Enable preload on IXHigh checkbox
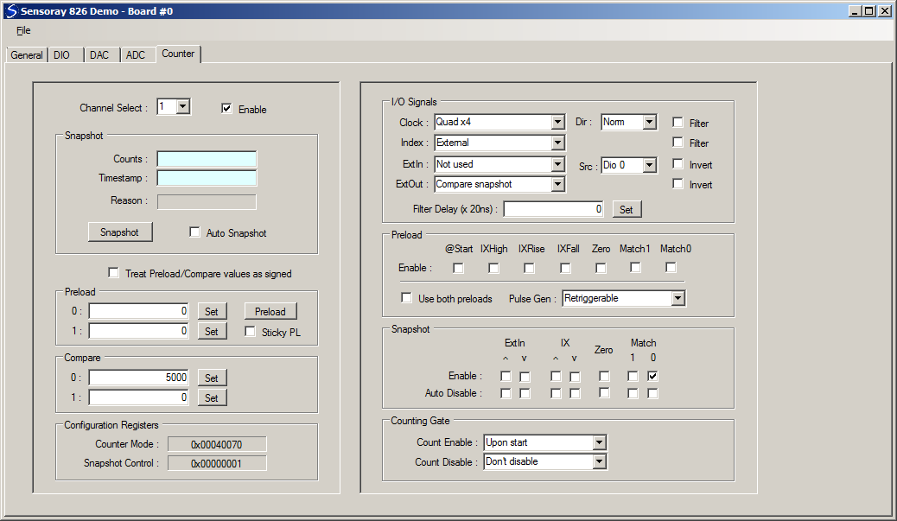The width and height of the screenshot is (897, 521). [493, 268]
